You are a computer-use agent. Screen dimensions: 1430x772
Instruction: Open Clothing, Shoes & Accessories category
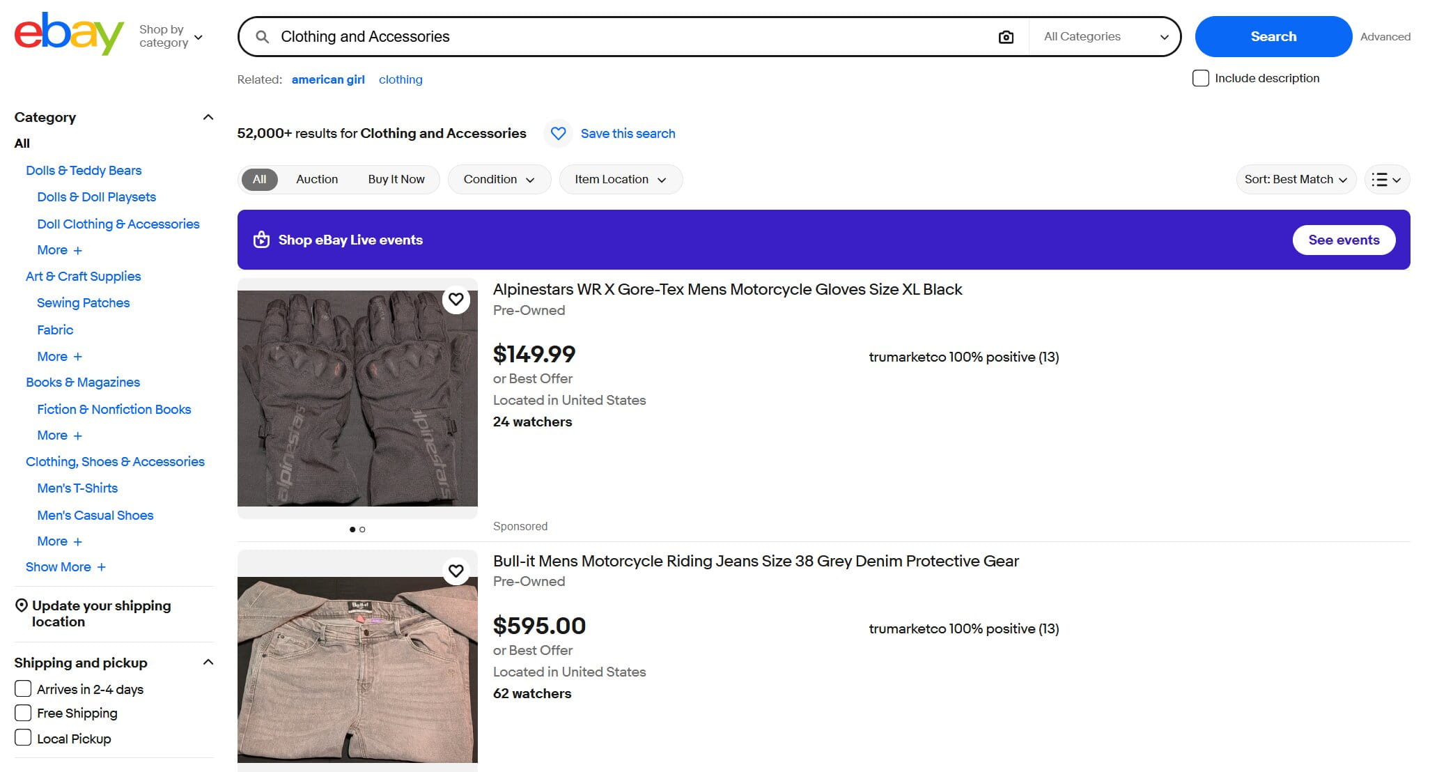(115, 462)
